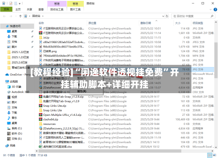Open the 回收站工具 tab
Screen dimensions: 218x158
(57, 10)
